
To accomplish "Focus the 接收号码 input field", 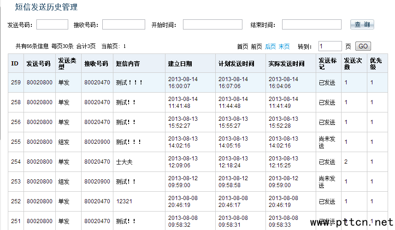I will 124,24.
